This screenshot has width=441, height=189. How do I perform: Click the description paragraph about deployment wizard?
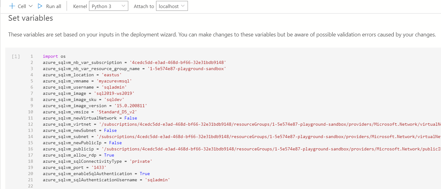point(222,34)
